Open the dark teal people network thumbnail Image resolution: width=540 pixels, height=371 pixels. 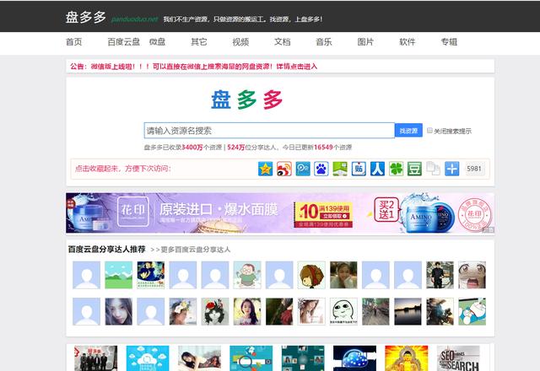coord(303,358)
